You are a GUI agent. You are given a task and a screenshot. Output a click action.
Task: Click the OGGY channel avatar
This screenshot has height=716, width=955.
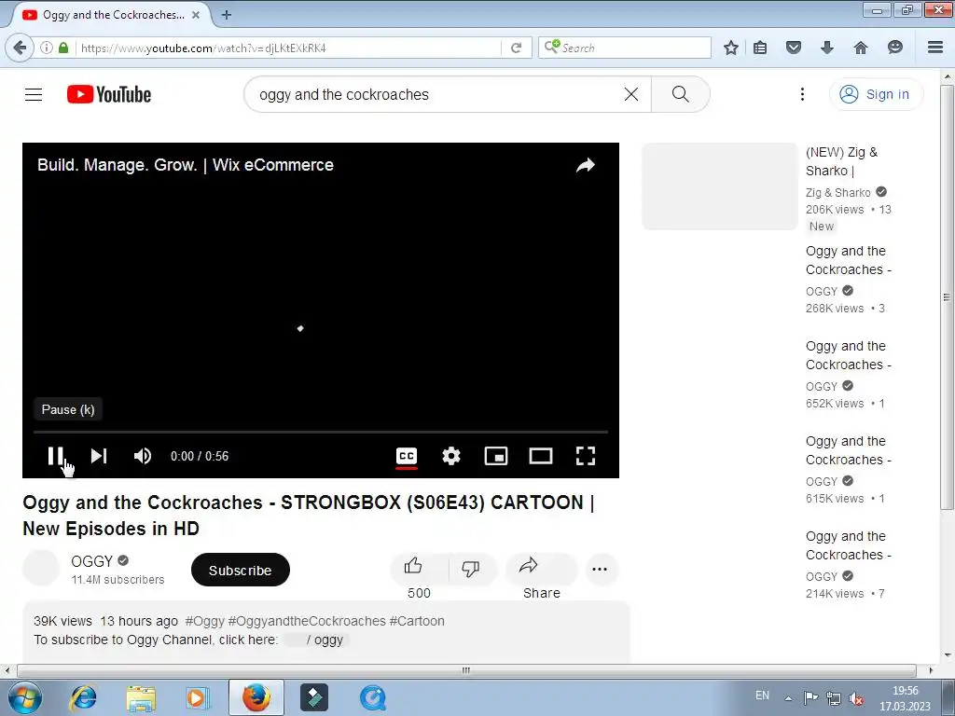[x=41, y=568]
